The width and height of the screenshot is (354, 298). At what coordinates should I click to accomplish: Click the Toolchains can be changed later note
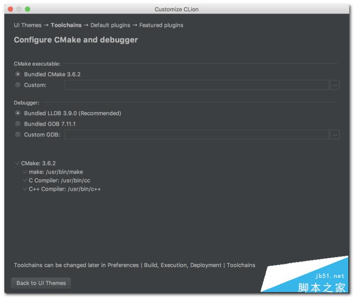(x=135, y=265)
